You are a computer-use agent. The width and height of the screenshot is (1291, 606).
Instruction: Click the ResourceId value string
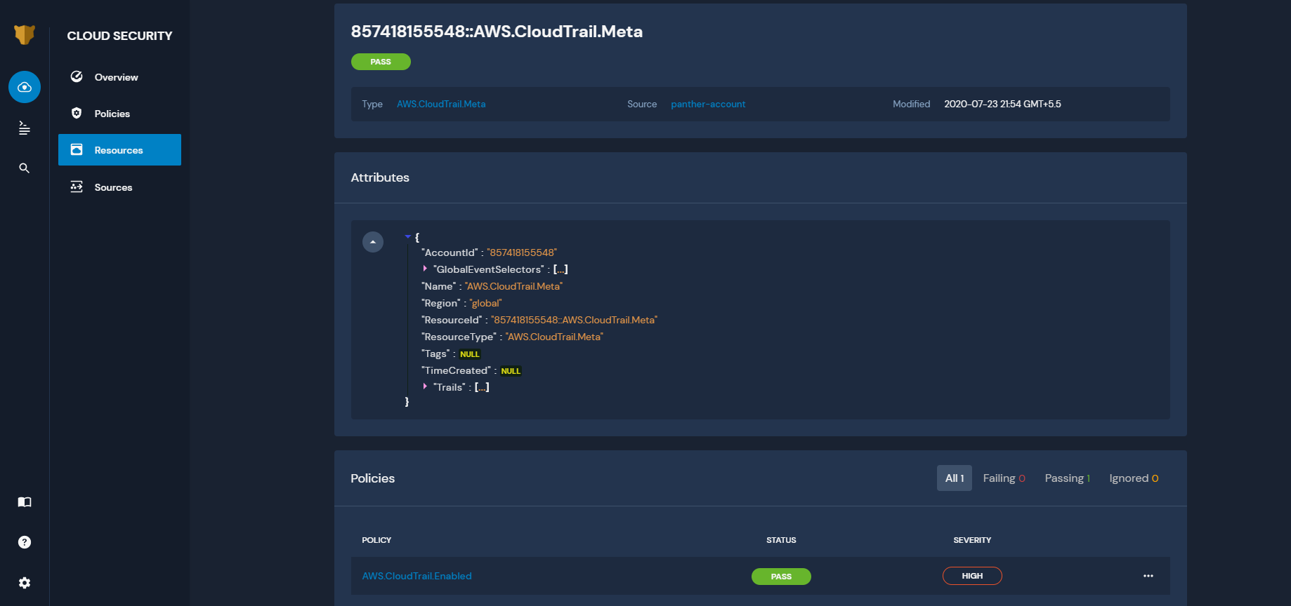click(x=574, y=320)
